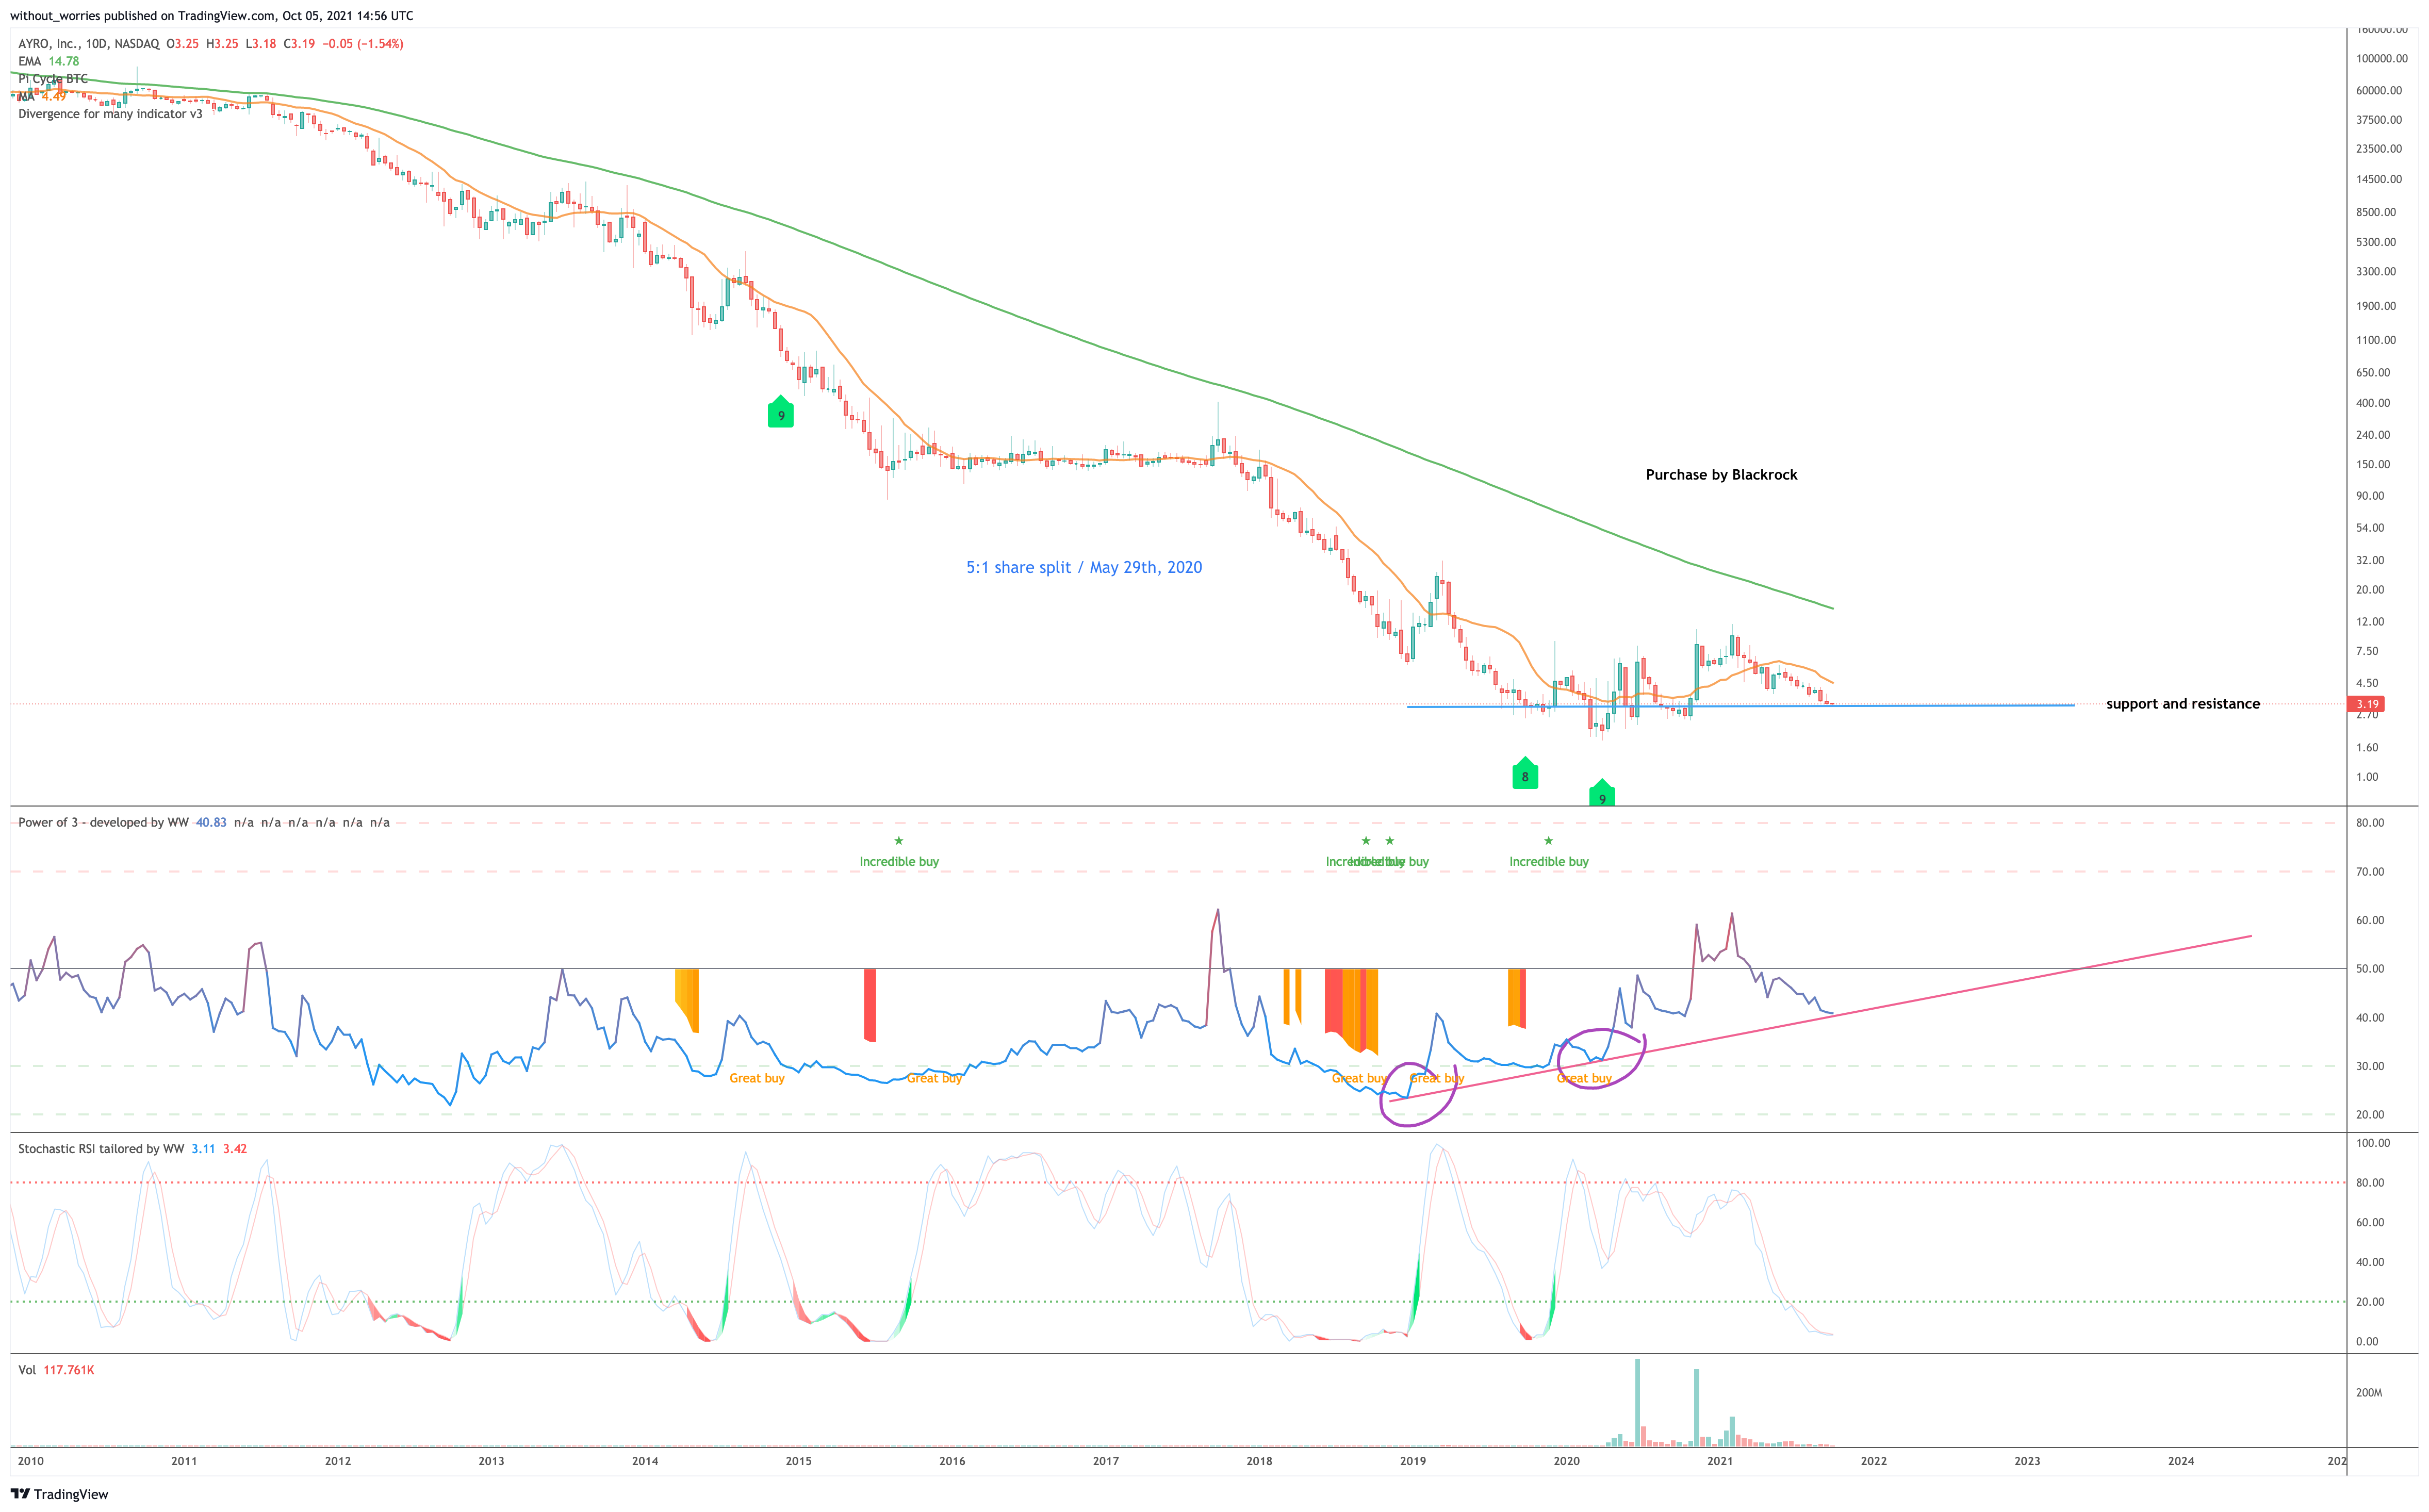The width and height of the screenshot is (2429, 1512).
Task: Click the Great buy label near 2016
Action: (x=934, y=1078)
